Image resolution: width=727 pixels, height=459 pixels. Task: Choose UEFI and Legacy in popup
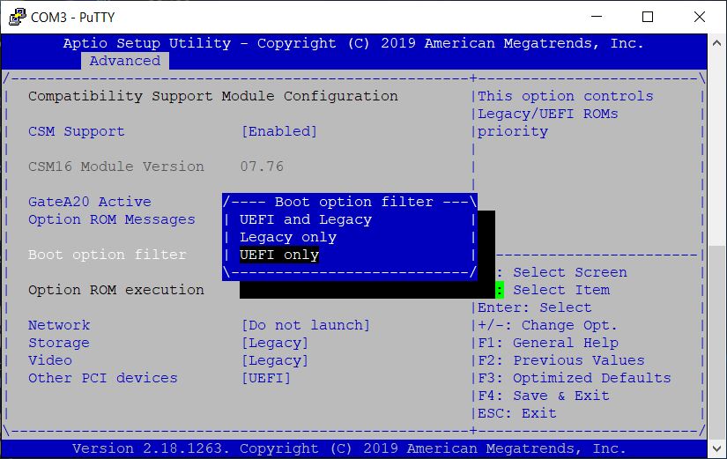pos(306,219)
